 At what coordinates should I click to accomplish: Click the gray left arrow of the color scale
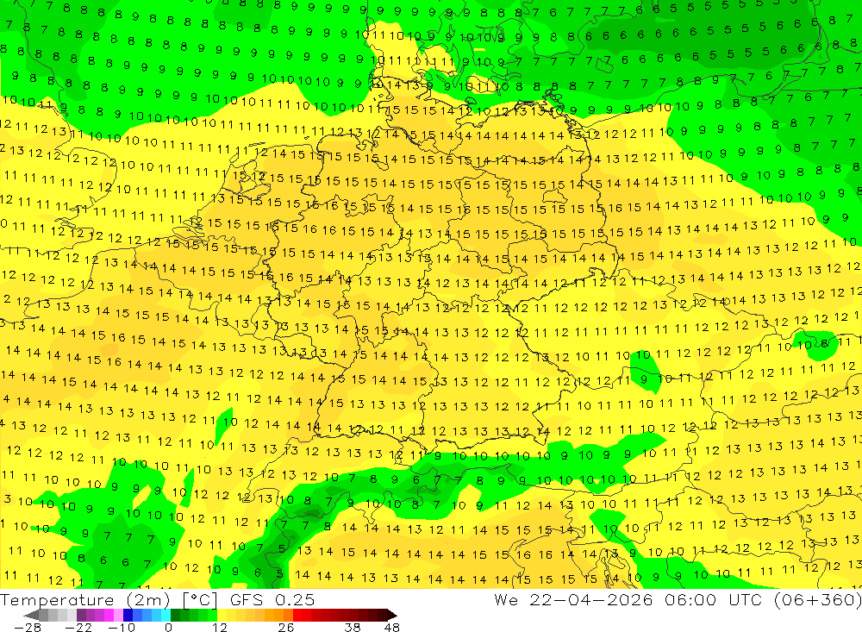click(31, 615)
